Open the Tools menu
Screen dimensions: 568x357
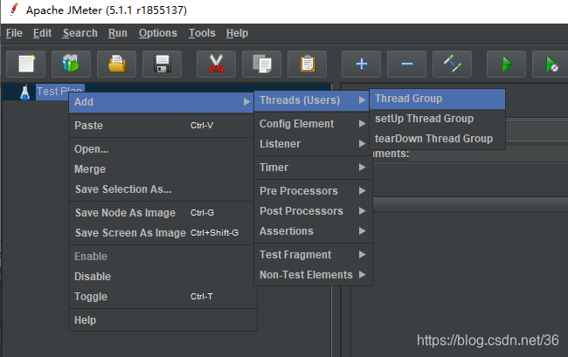[x=202, y=33]
